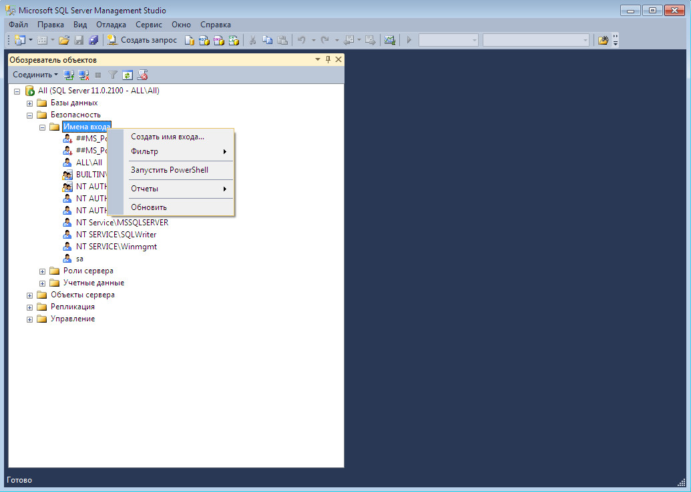Select the sa login
The width and height of the screenshot is (691, 492).
pos(79,259)
